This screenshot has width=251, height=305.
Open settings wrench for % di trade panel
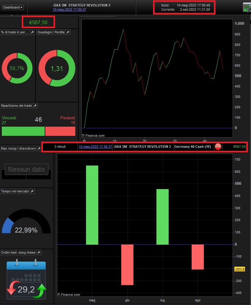click(32, 32)
